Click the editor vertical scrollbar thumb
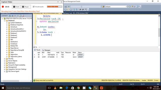The image size is (161, 90). [x=159, y=32]
